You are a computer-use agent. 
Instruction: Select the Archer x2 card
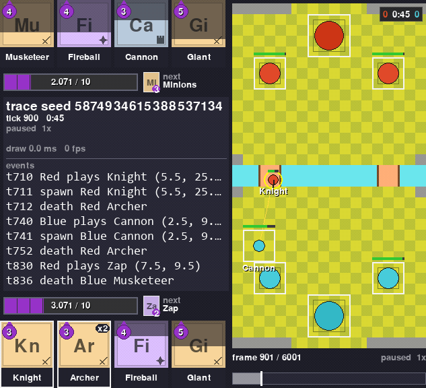click(84, 354)
